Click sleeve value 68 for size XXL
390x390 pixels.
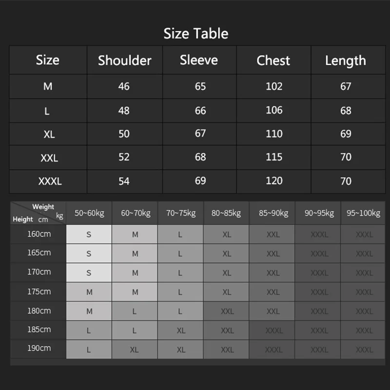200,157
